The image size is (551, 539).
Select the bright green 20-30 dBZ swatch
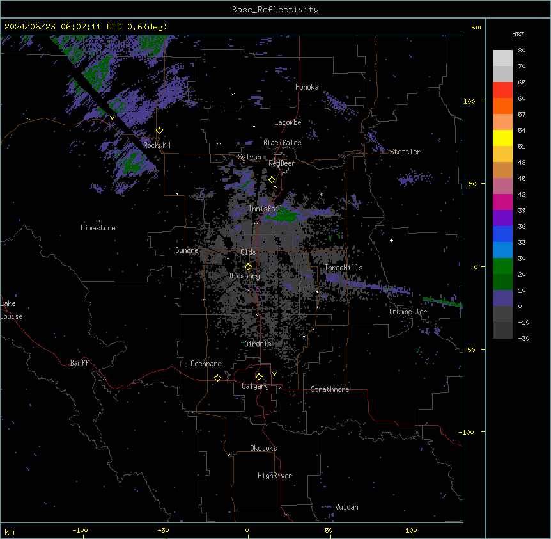(x=502, y=266)
